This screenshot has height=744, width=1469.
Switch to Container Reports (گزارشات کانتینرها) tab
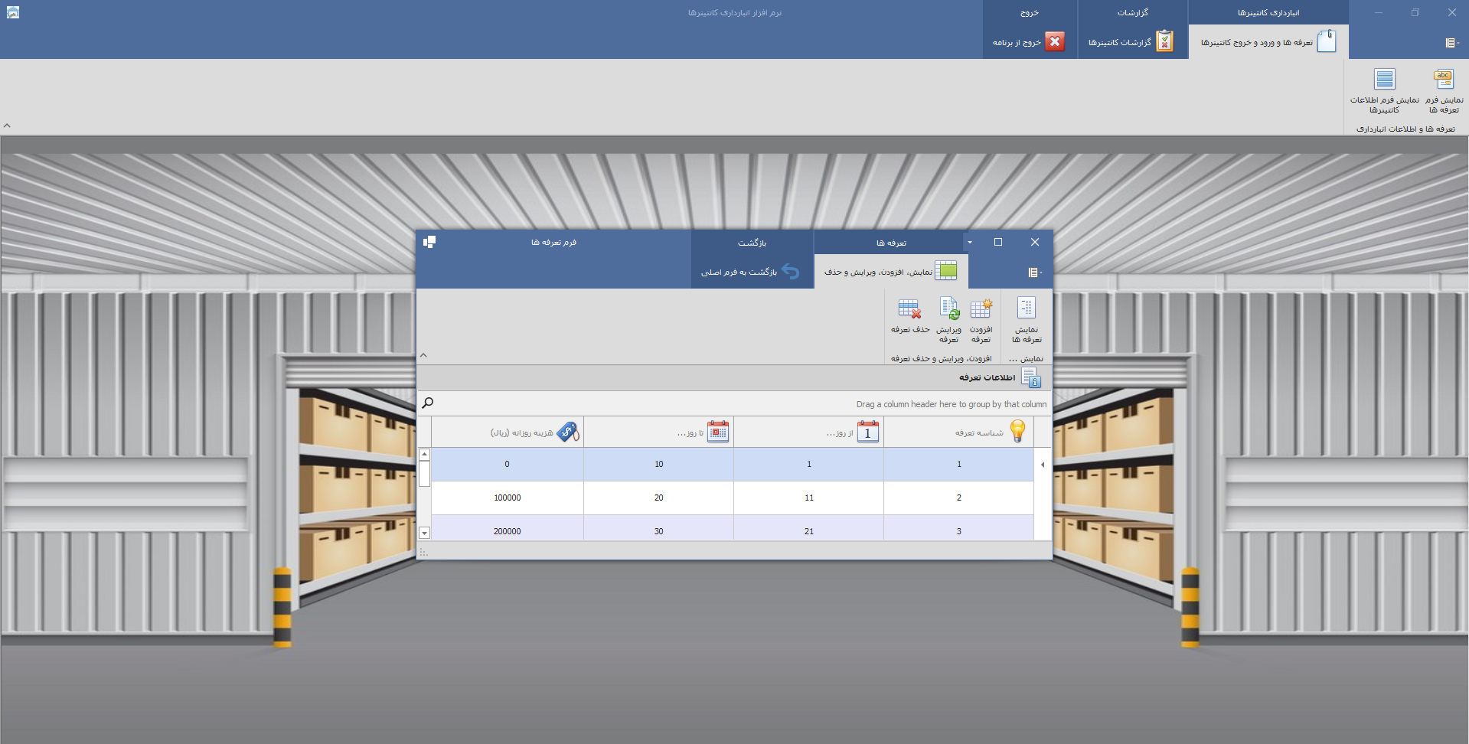(x=1131, y=42)
